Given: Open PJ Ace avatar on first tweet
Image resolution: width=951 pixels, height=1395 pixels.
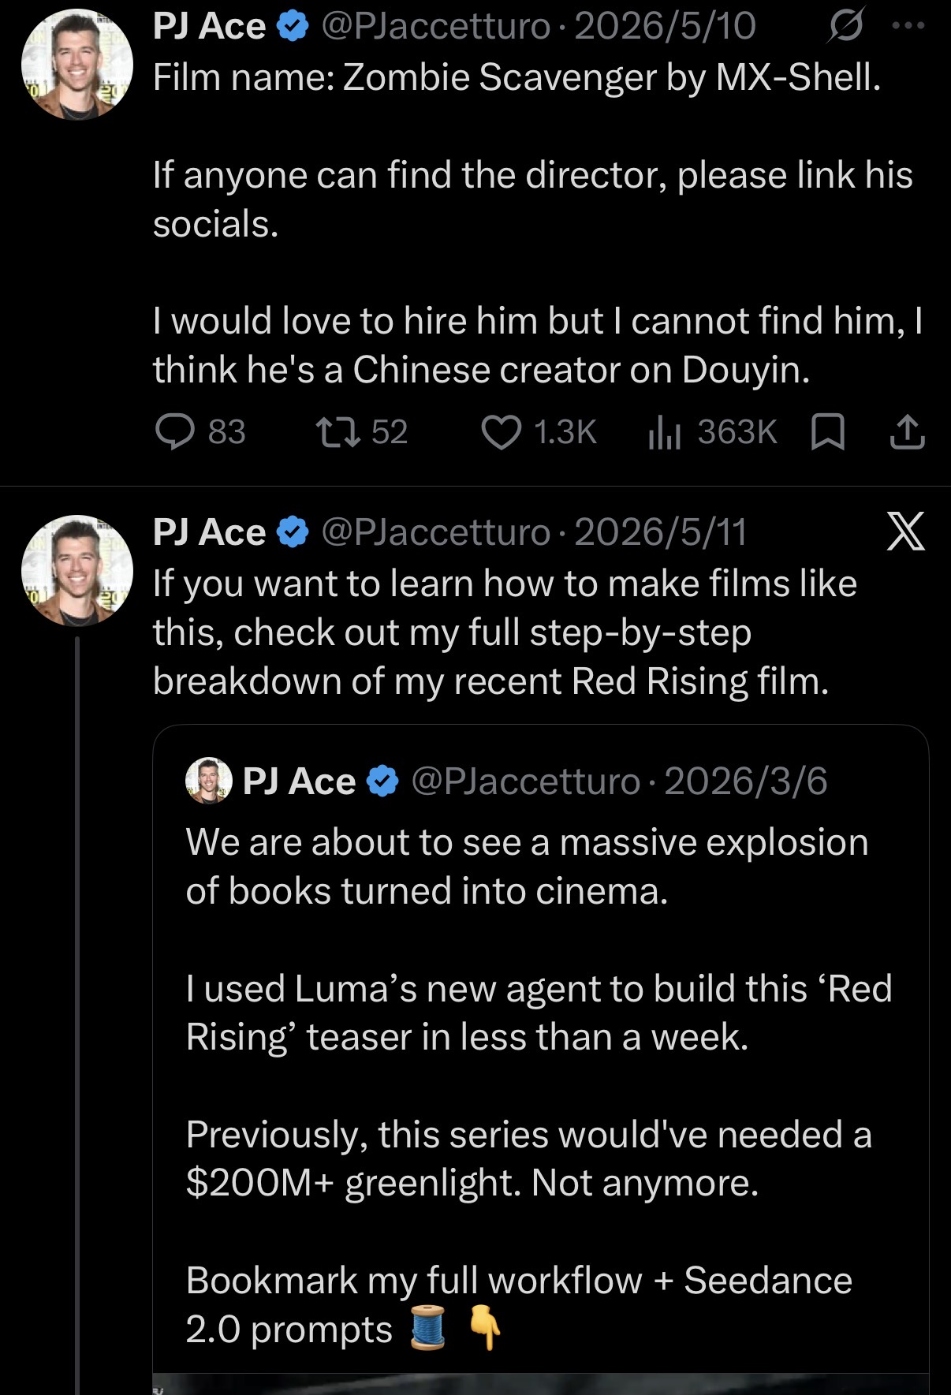Looking at the screenshot, I should coord(76,65).
